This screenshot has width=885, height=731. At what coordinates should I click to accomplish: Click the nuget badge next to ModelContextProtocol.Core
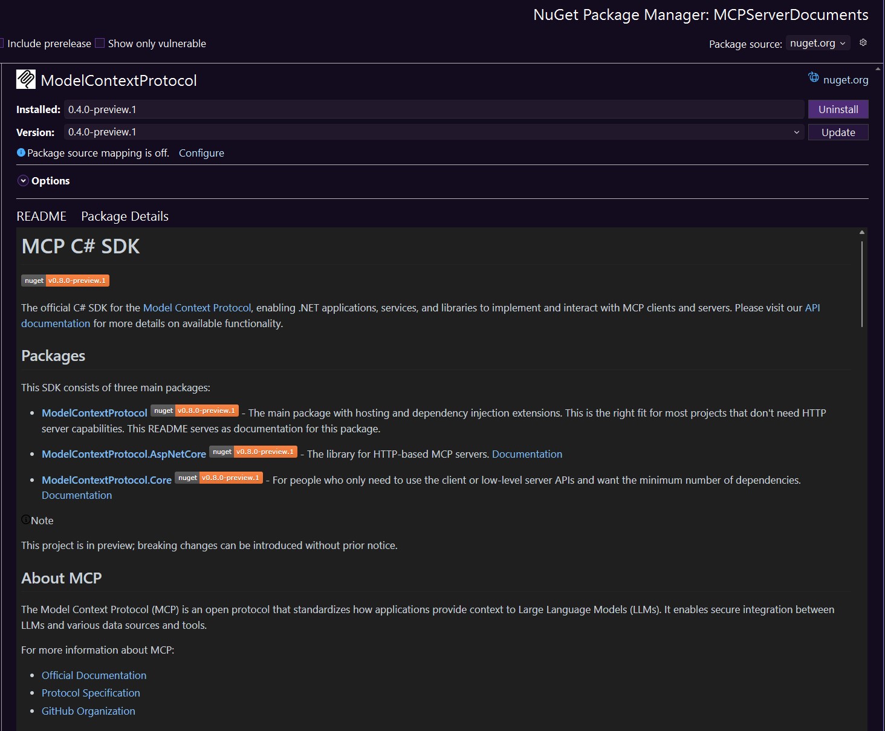pyautogui.click(x=219, y=478)
